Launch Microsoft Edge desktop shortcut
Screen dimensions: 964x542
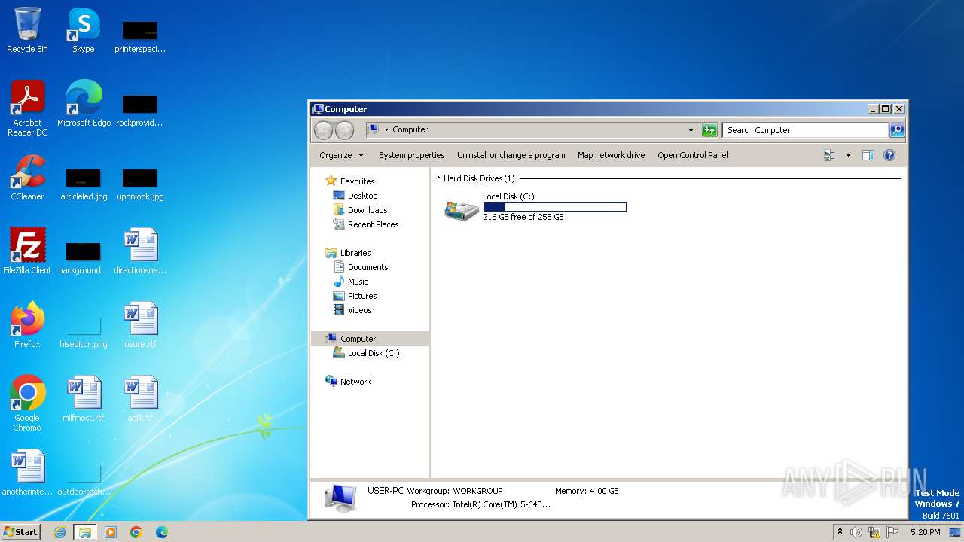click(x=84, y=104)
